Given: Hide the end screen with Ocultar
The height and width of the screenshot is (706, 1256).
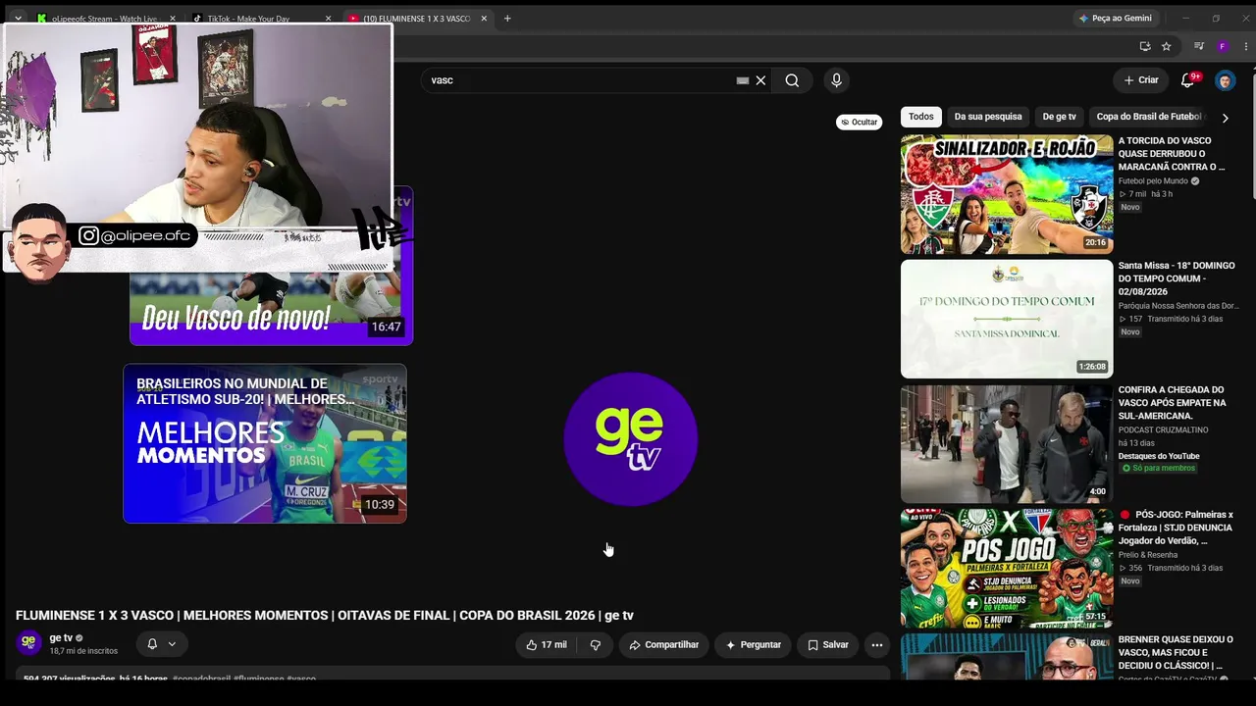Looking at the screenshot, I should (859, 123).
